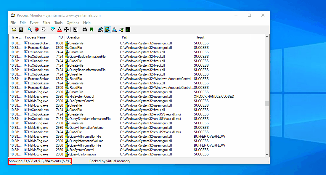Image resolution: width=326 pixels, height=175 pixels.
Task: Click the Save floppy disk icon
Action: [x=21, y=30]
